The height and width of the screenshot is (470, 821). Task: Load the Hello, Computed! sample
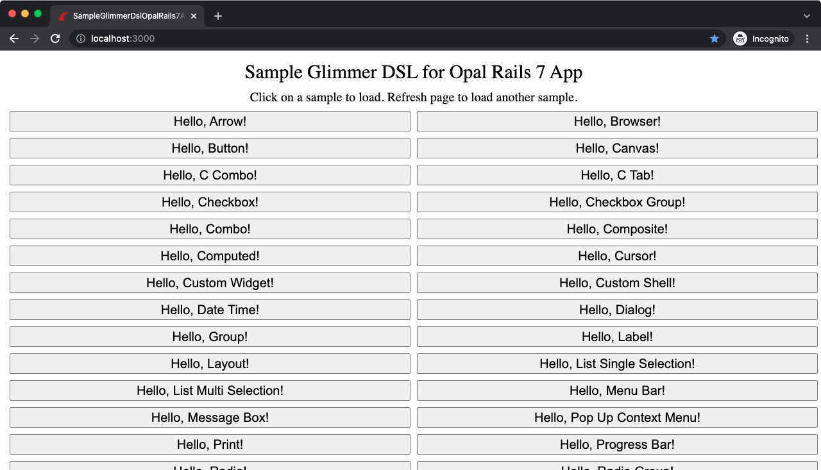pos(210,256)
